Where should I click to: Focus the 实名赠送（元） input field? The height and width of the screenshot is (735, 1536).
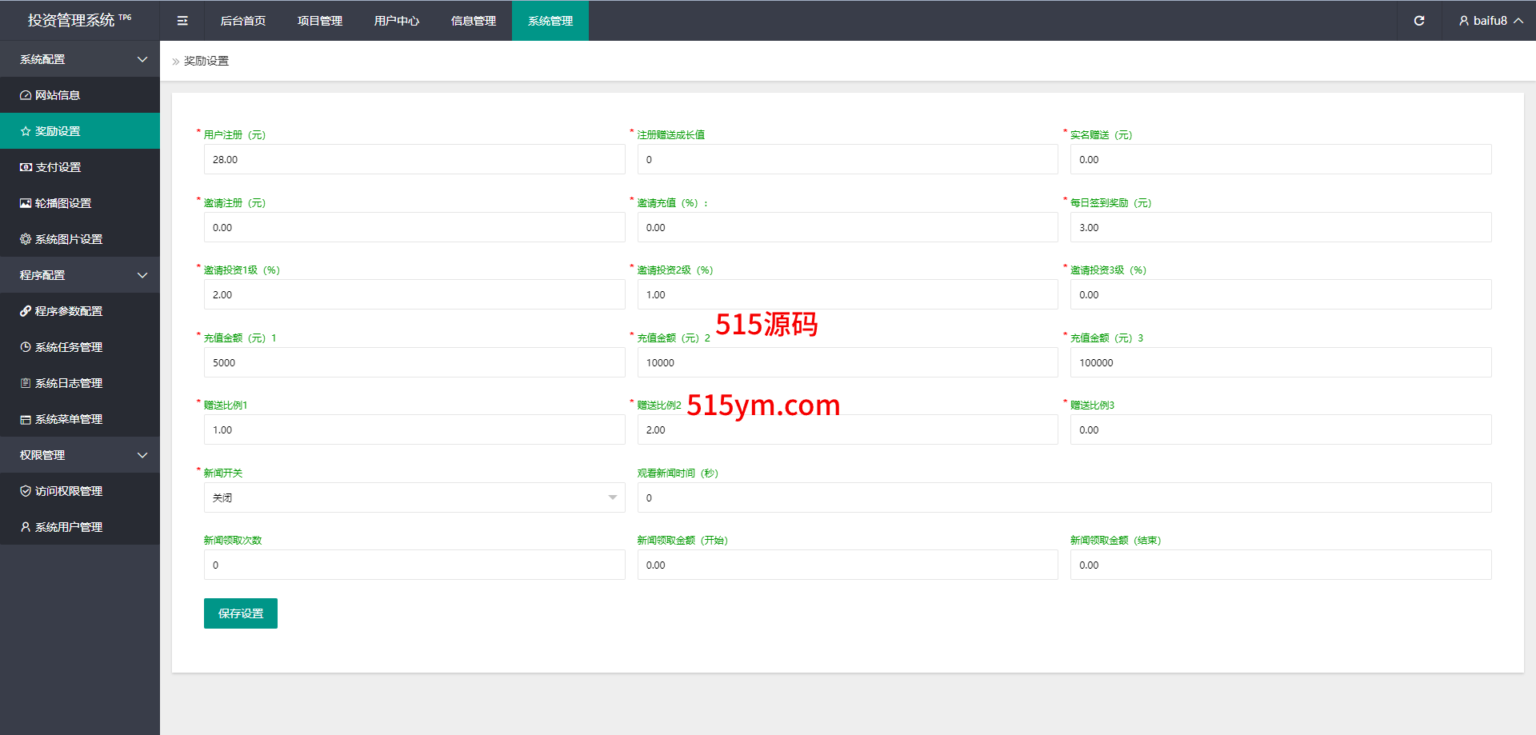(1281, 159)
